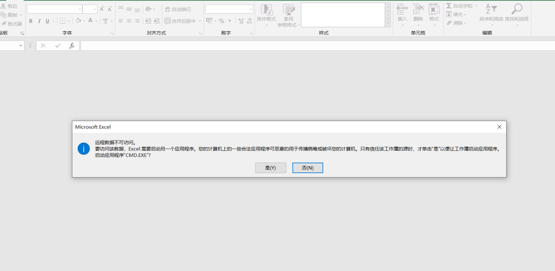
Task: Click the Decrease Indent icon
Action: (x=149, y=21)
